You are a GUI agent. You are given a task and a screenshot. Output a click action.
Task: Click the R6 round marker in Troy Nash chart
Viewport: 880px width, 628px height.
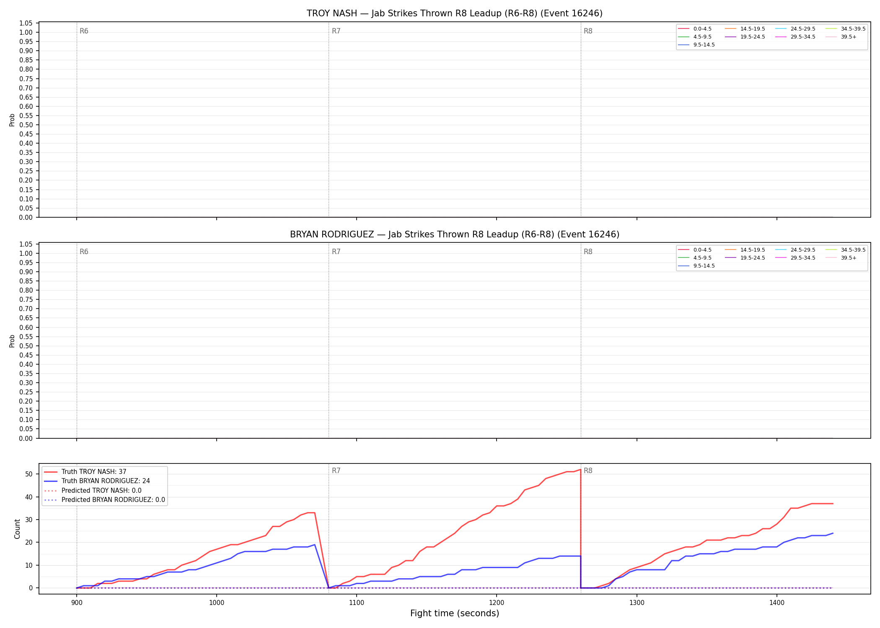(84, 31)
